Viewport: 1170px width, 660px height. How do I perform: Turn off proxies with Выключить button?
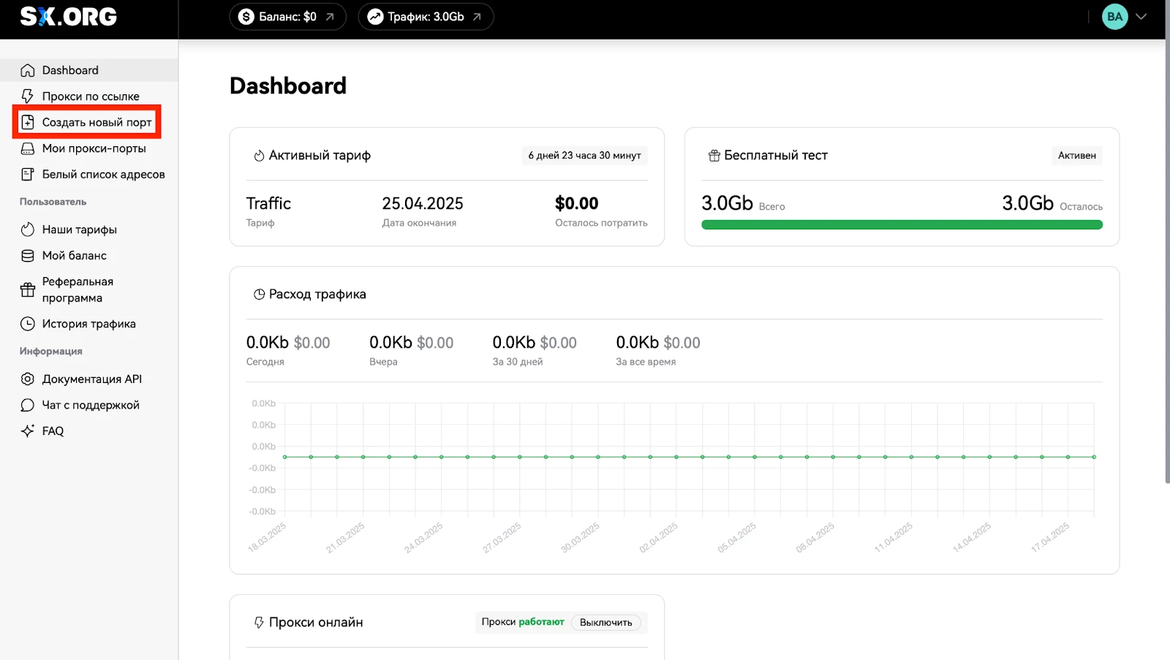[605, 623]
